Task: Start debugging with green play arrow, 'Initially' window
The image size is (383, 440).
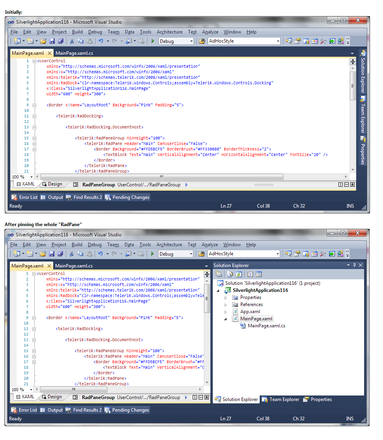Action: [x=153, y=41]
